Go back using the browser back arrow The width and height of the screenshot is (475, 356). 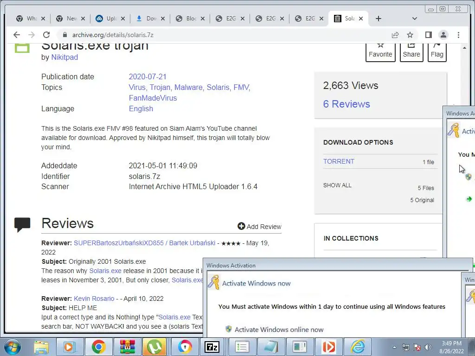tap(17, 35)
